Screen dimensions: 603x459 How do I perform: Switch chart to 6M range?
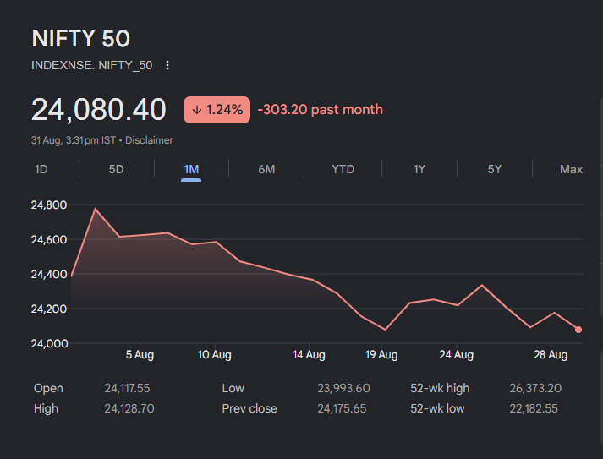click(x=266, y=169)
